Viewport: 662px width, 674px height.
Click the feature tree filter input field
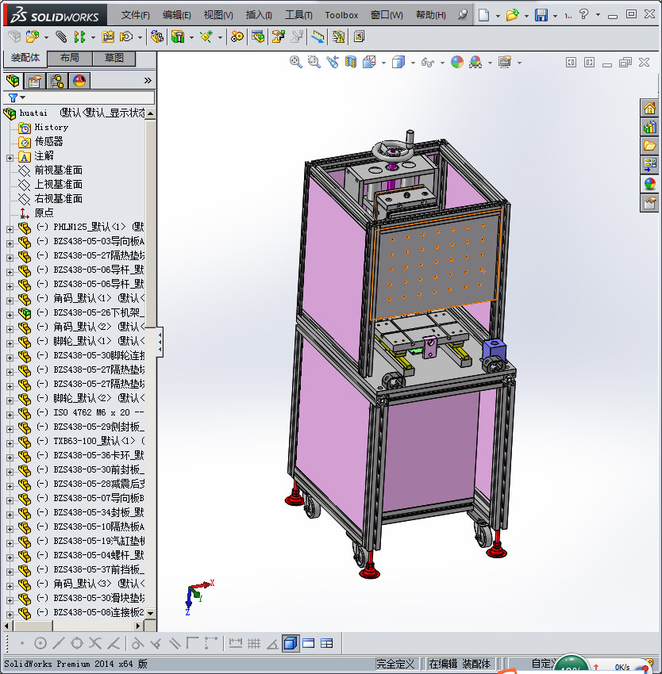point(90,98)
